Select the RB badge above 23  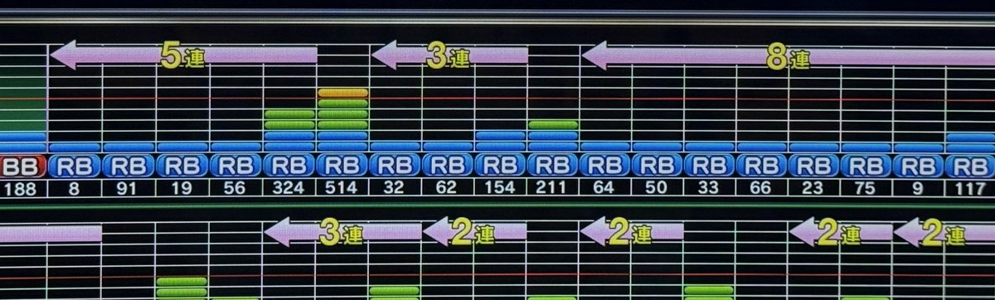click(x=814, y=167)
